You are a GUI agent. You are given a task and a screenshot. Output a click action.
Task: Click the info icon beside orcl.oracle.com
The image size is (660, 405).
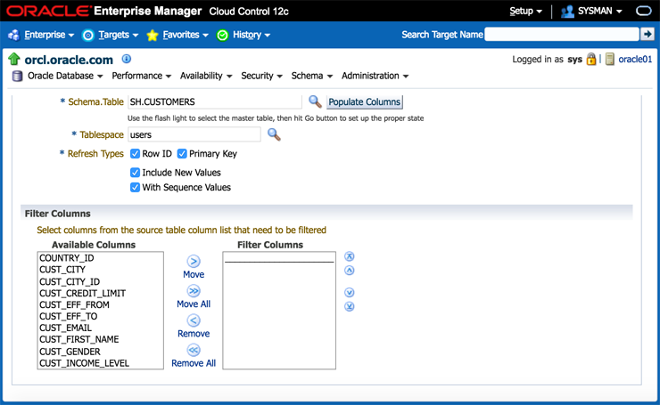(x=127, y=59)
